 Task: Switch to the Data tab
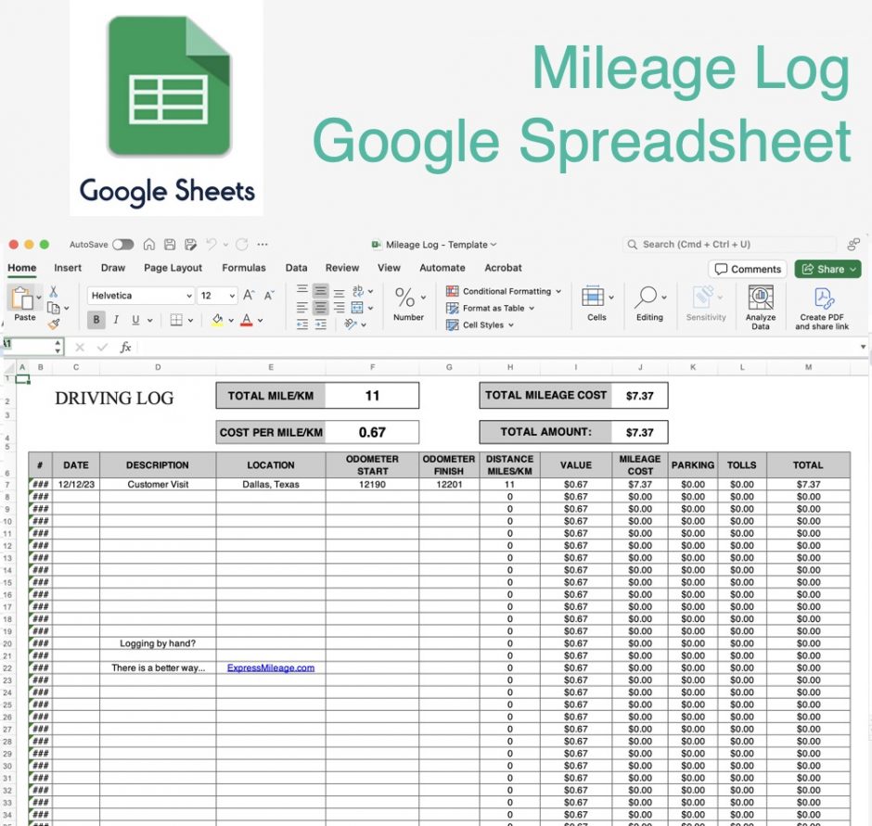pos(297,268)
